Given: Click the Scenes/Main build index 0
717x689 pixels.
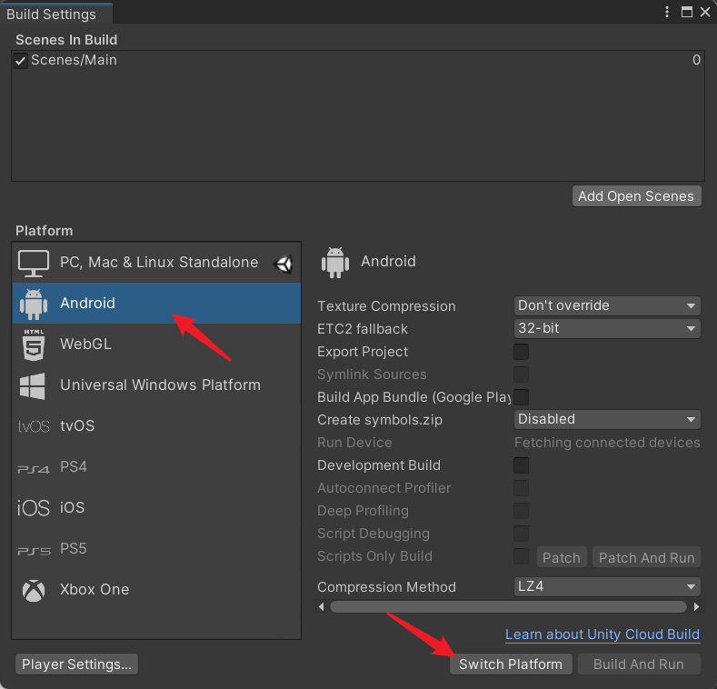Looking at the screenshot, I should [696, 60].
